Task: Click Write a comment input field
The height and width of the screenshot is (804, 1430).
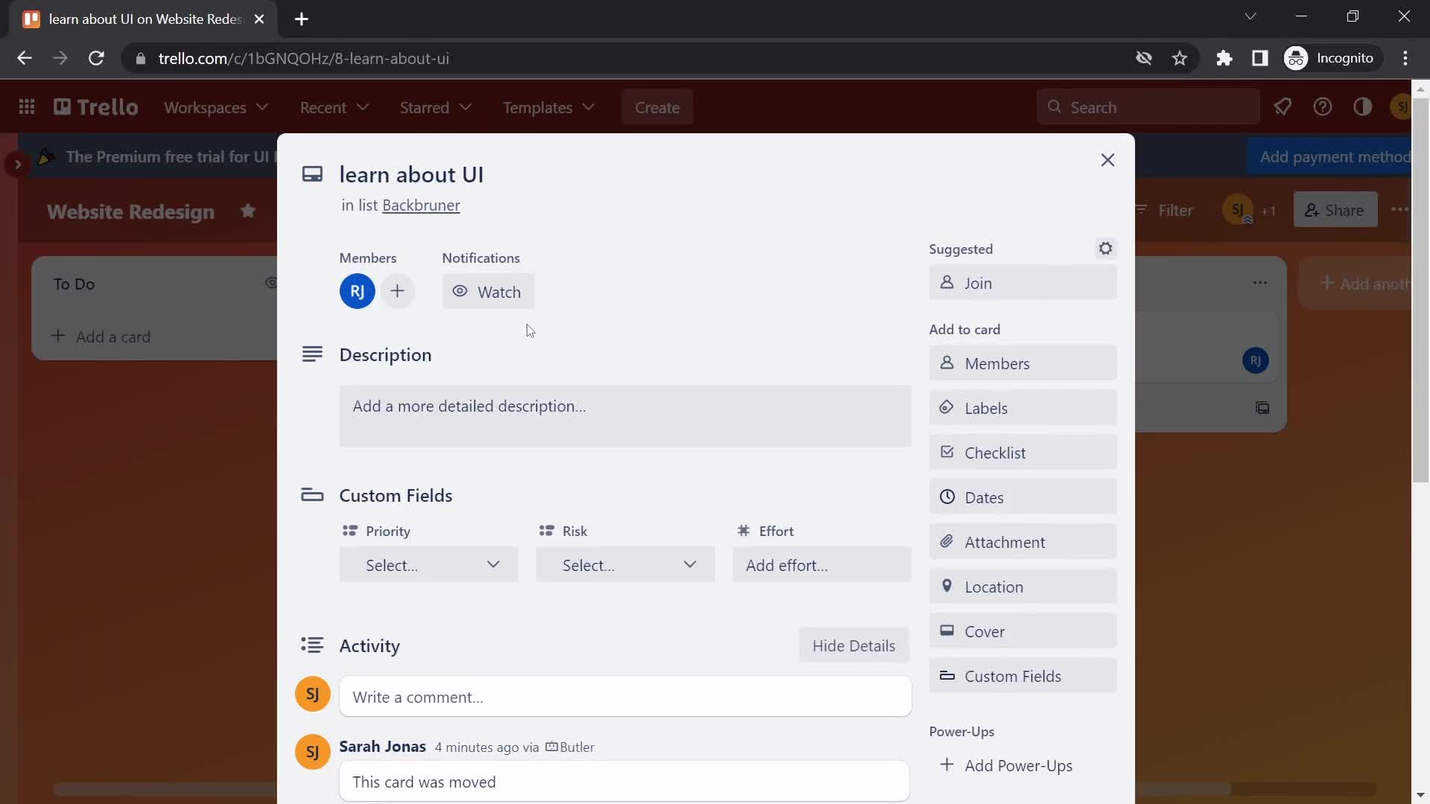Action: tap(626, 696)
